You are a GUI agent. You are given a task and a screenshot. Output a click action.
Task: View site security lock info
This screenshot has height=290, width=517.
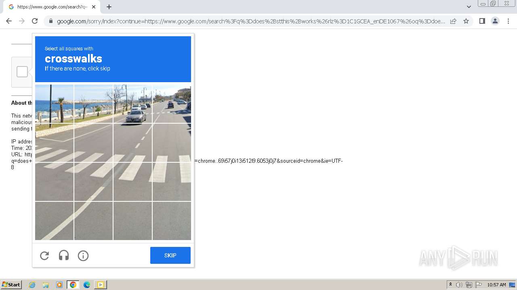point(50,21)
